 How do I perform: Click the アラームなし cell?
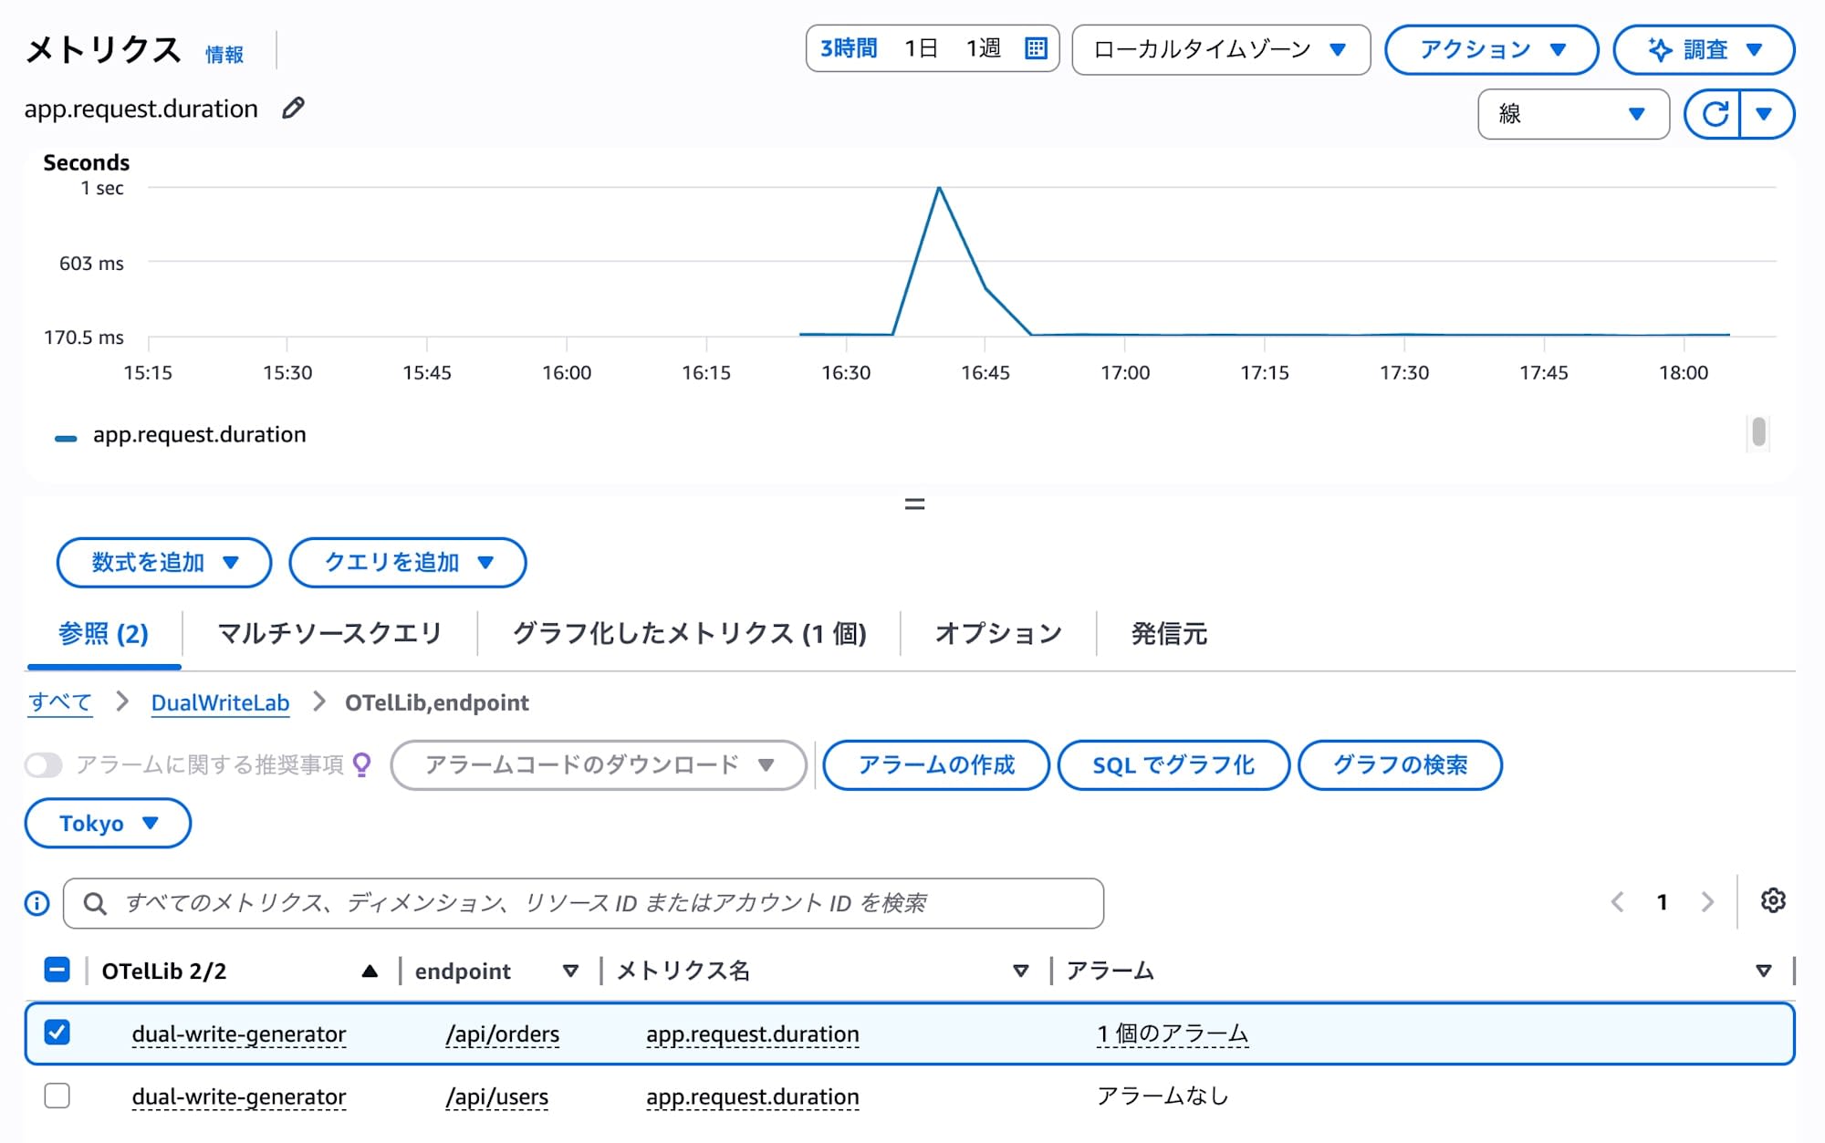(1163, 1096)
